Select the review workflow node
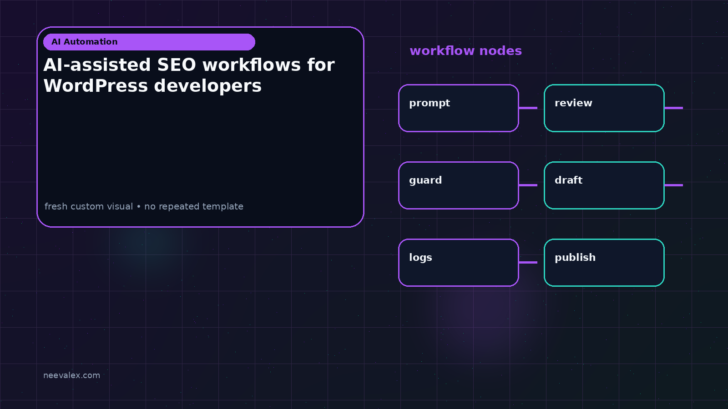 pos(604,108)
